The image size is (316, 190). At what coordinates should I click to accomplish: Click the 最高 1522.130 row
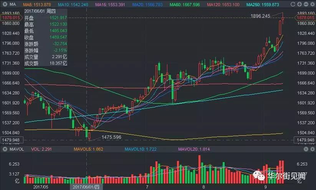(46, 24)
